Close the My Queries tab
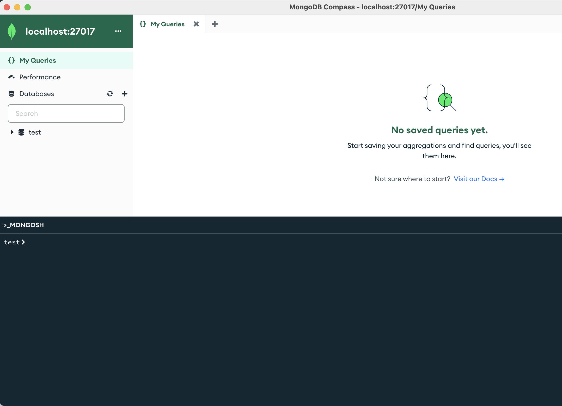Screen dimensions: 562x406 tap(196, 24)
